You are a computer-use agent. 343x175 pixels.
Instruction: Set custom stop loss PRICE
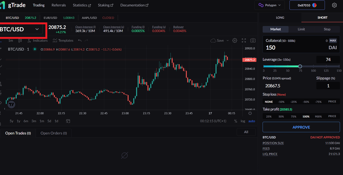[x=332, y=101]
